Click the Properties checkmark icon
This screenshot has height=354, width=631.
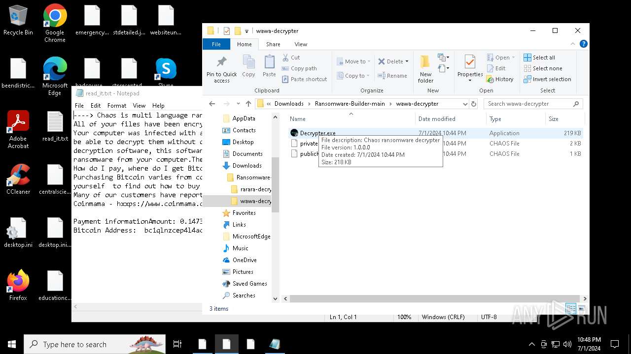(470, 62)
